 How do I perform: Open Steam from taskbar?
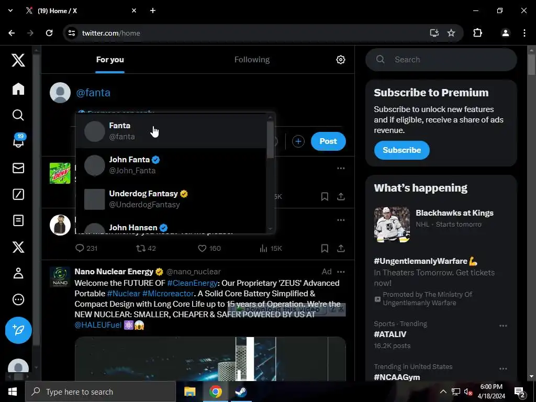pyautogui.click(x=241, y=392)
